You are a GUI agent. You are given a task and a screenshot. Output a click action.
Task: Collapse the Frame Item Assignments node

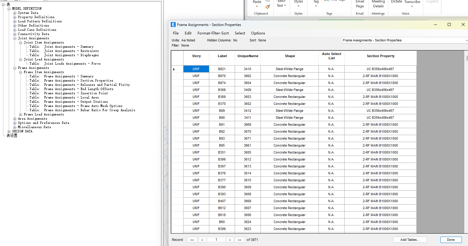[x=21, y=72]
